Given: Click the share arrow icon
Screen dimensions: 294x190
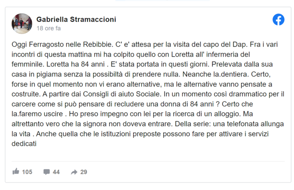Looking at the screenshot, I should click(74, 172).
